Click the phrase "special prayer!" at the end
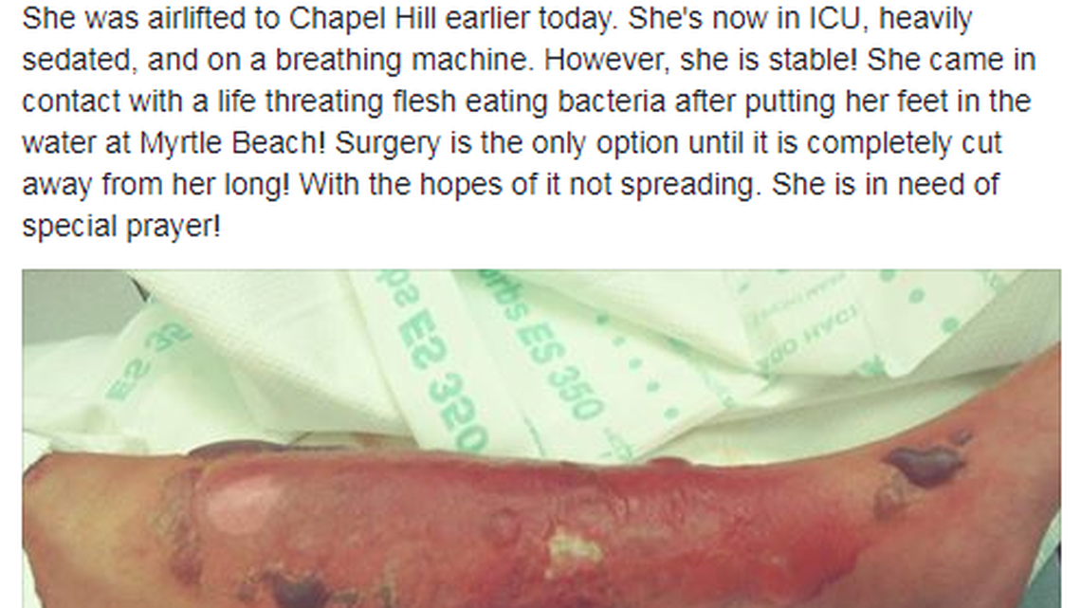This screenshot has height=608, width=1081. coord(120,227)
